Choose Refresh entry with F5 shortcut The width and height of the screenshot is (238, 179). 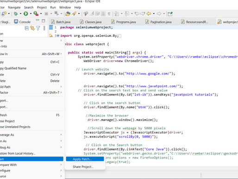click(x=31, y=115)
